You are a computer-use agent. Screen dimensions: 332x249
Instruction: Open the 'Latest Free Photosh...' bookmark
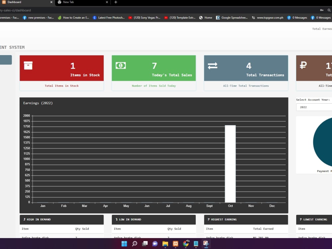click(109, 18)
